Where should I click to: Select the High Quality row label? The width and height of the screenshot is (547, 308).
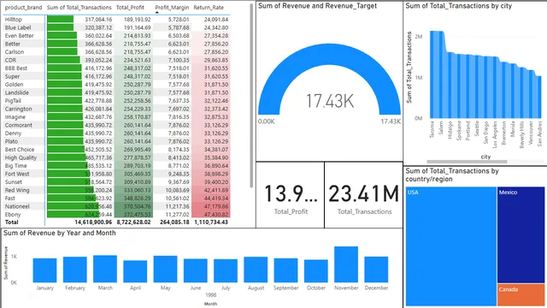[x=21, y=157]
